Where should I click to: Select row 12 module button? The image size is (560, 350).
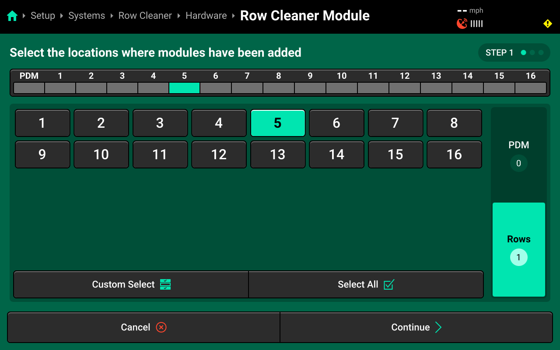pos(219,154)
